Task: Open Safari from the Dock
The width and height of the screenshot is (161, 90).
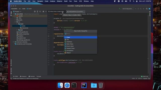Action: click(x=67, y=85)
